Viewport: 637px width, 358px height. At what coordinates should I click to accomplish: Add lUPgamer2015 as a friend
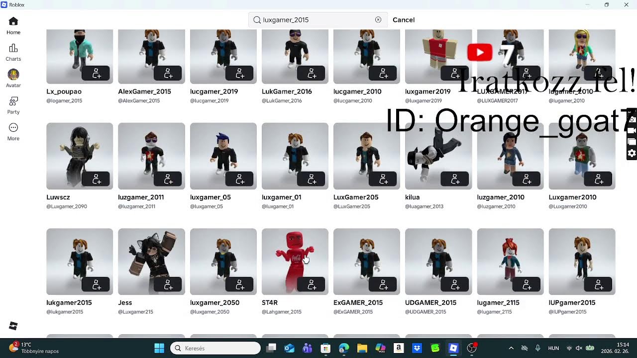[598, 284]
